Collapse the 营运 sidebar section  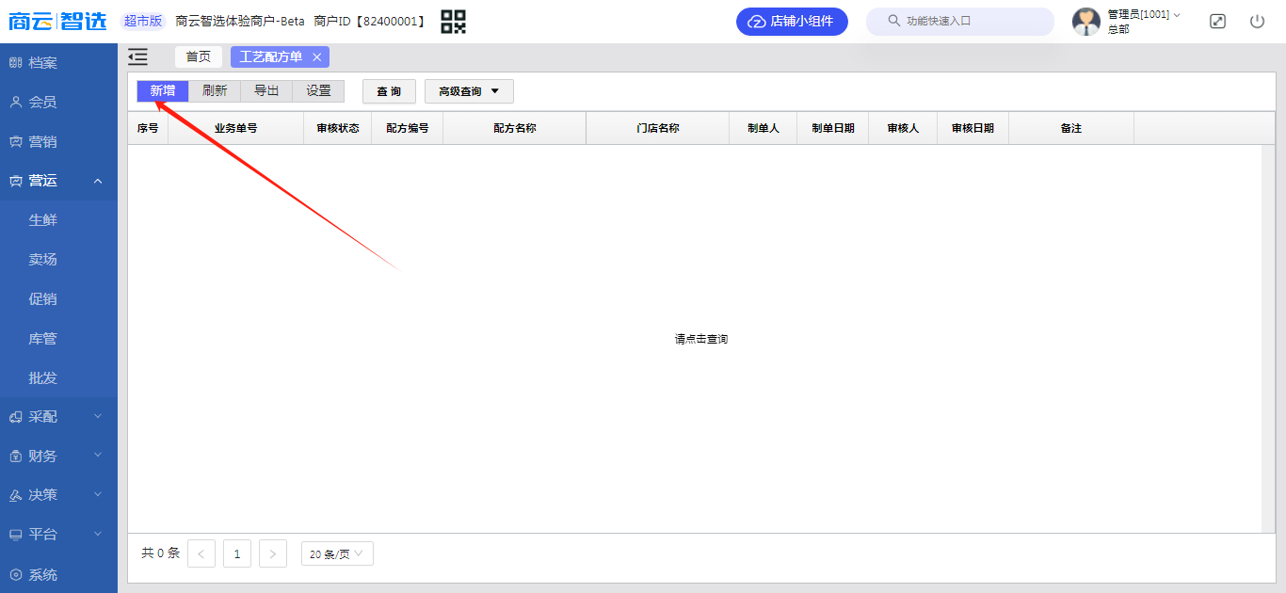click(58, 181)
